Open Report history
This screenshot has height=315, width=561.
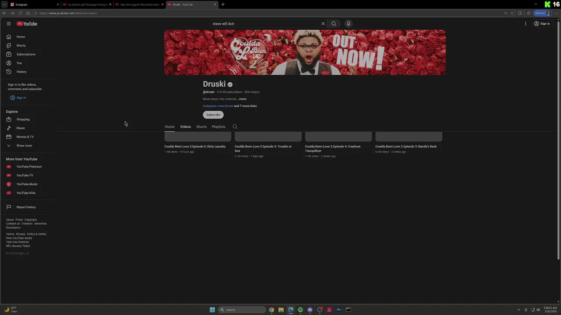click(26, 207)
